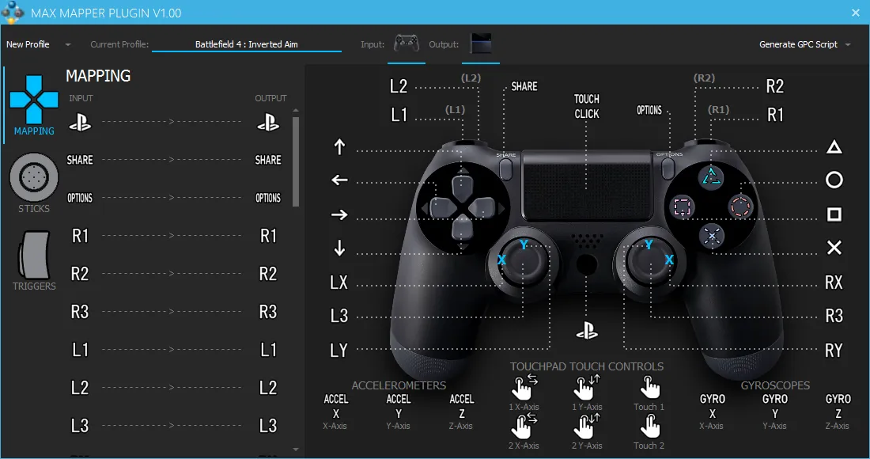Click the Cross button icon on the right
This screenshot has width=870, height=459.
[x=834, y=248]
